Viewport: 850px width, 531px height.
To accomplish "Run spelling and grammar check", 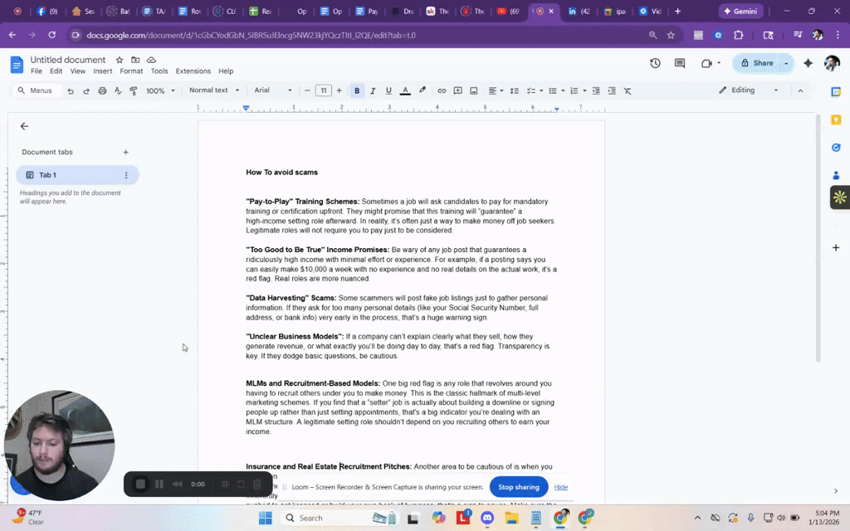I will pyautogui.click(x=118, y=91).
